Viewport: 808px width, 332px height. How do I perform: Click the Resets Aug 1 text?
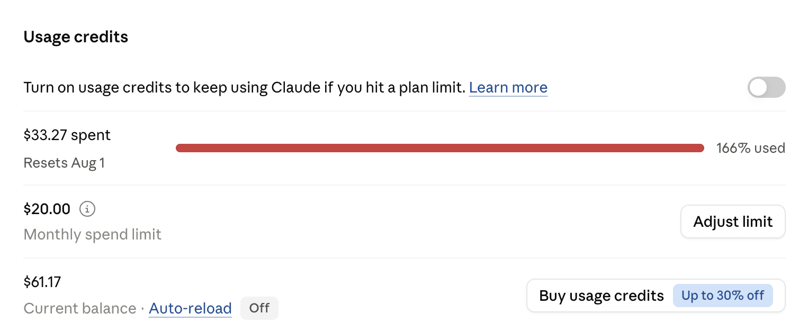click(64, 163)
